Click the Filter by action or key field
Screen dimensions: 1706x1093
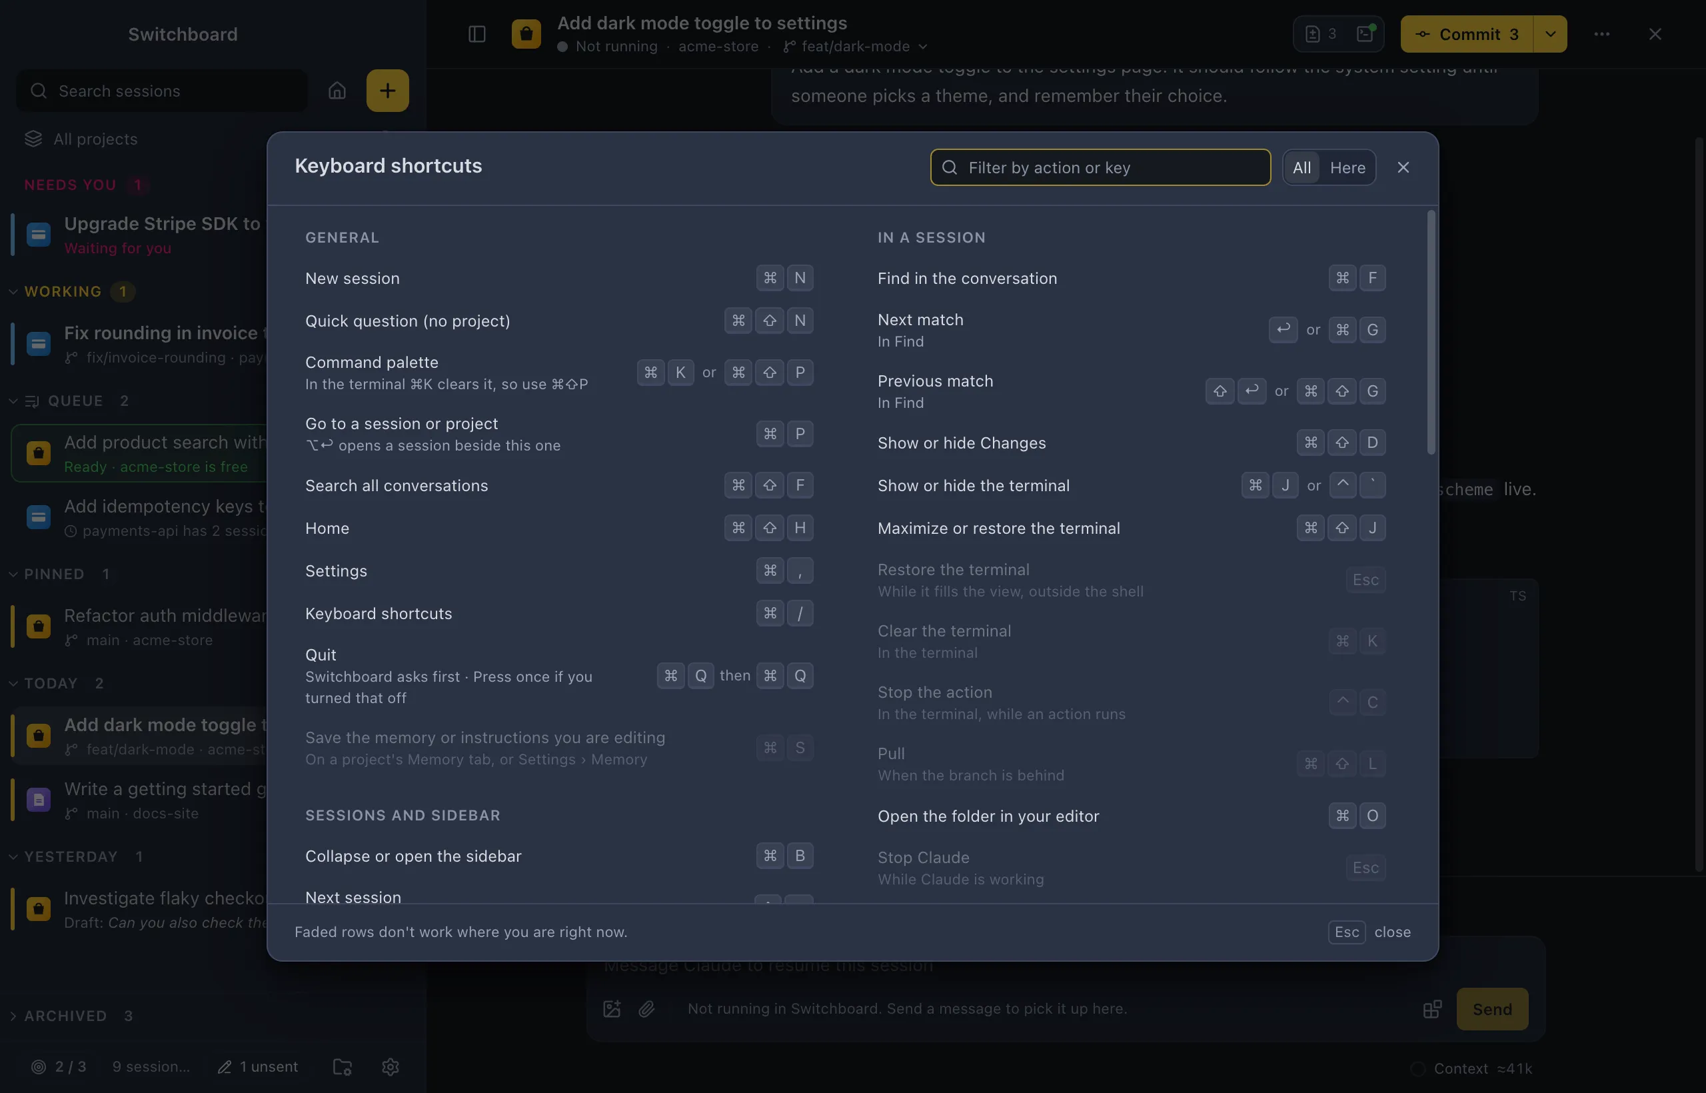coord(1100,167)
